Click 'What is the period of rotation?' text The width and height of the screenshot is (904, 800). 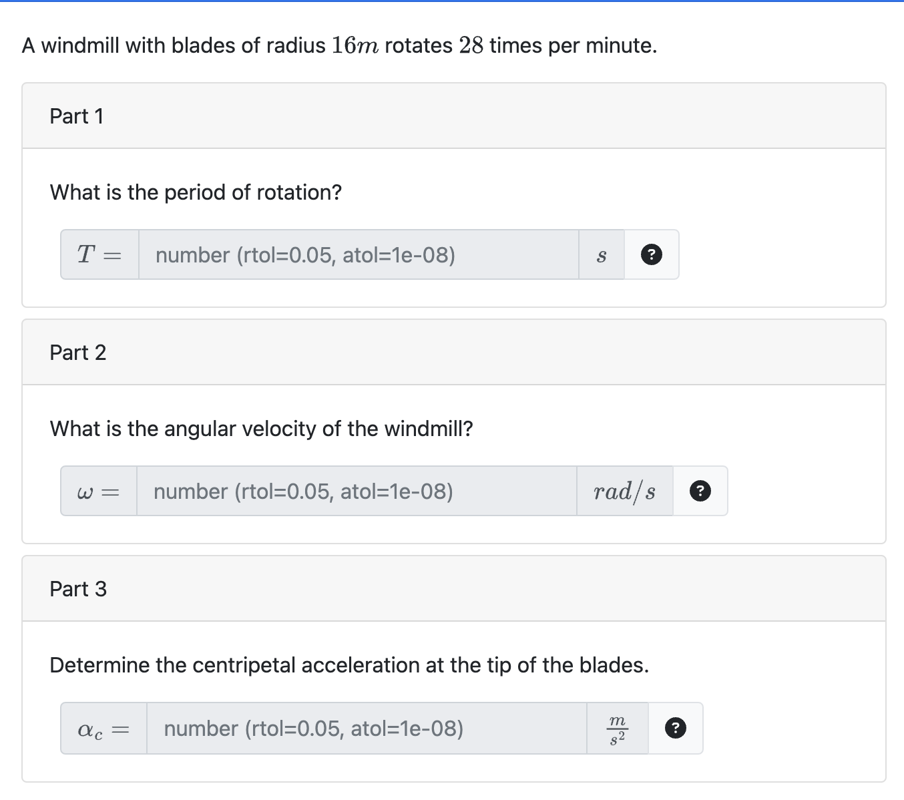coord(196,192)
